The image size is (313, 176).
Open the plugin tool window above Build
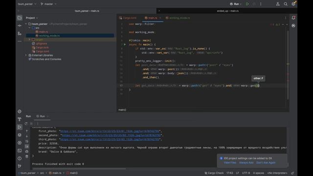coord(20,111)
